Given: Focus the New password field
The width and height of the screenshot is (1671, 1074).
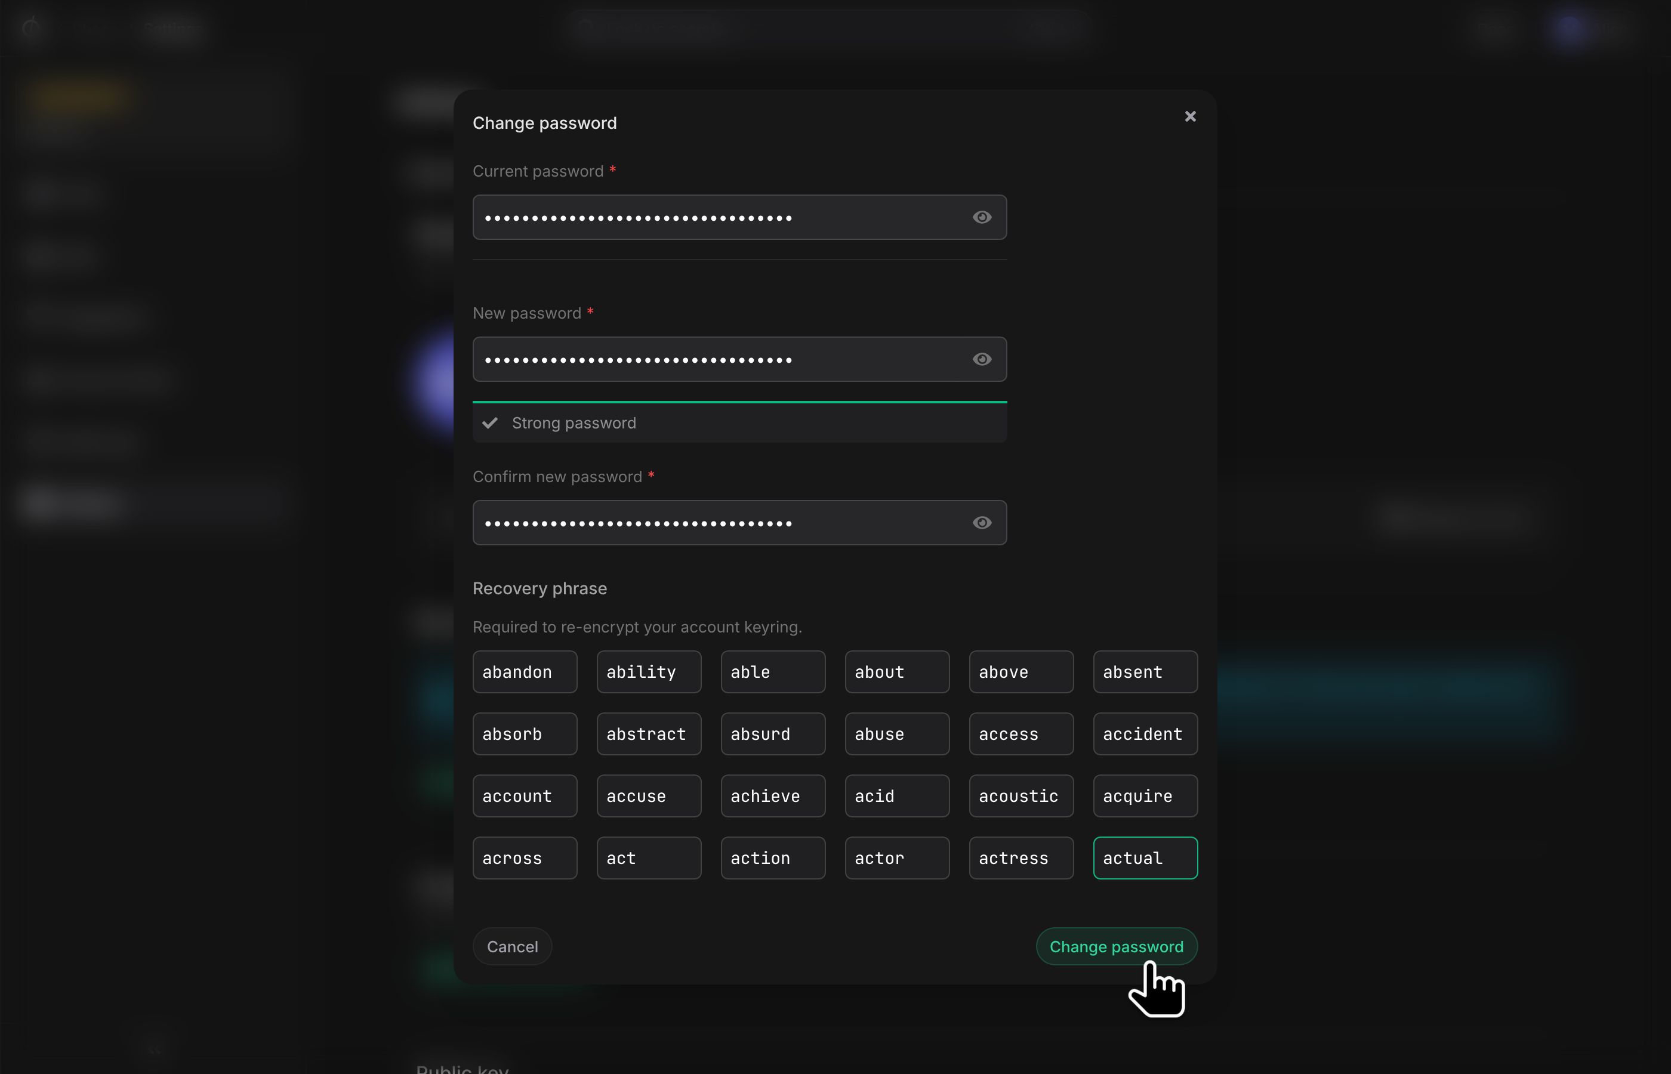Looking at the screenshot, I should (739, 359).
